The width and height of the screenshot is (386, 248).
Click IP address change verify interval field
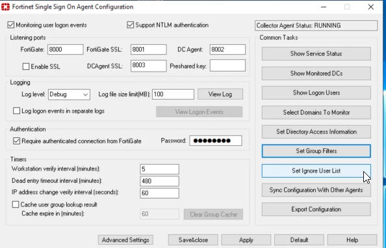(159, 193)
